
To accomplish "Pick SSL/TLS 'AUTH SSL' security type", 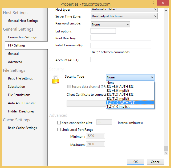I will point(130,95).
